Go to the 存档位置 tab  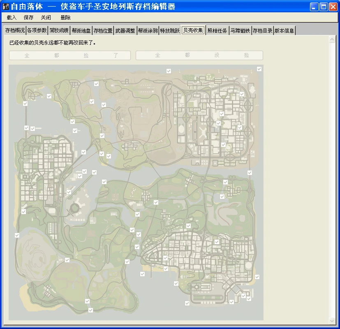tap(103, 30)
